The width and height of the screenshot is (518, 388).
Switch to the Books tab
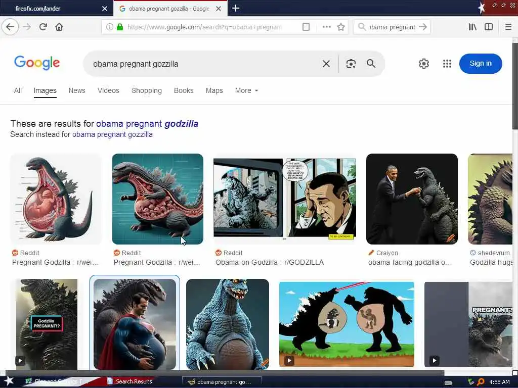tap(184, 90)
